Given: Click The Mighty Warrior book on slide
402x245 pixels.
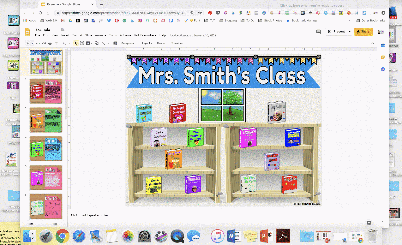Looking at the screenshot, I should tap(195, 137).
